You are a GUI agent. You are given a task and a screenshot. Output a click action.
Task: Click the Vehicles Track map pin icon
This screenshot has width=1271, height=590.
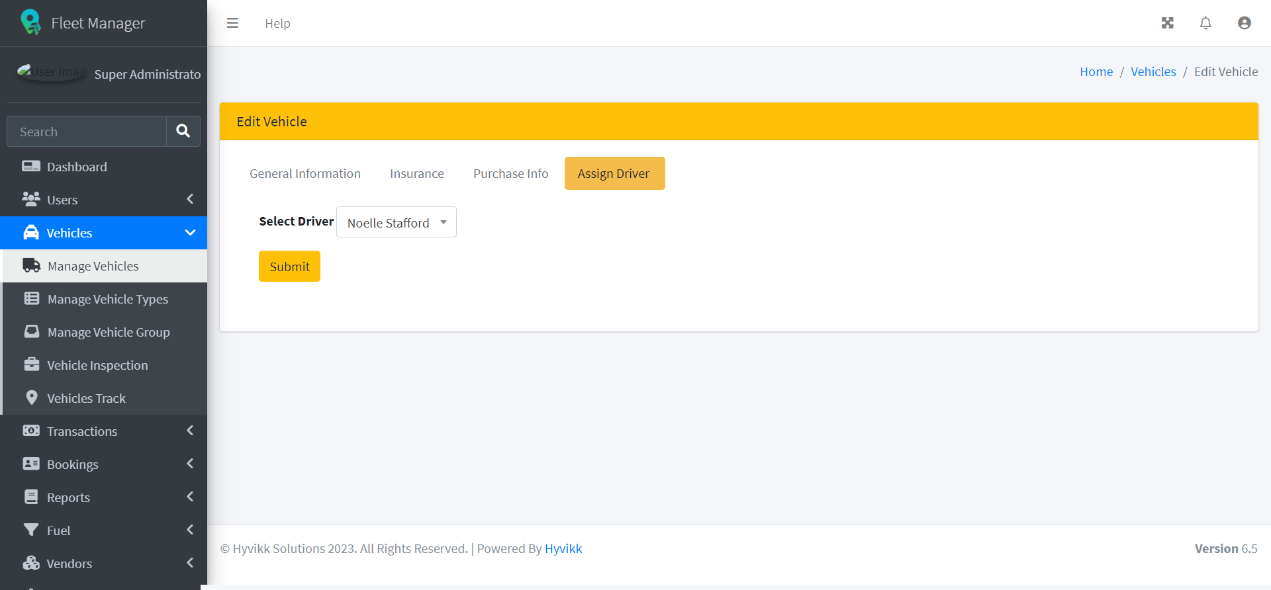coord(31,398)
